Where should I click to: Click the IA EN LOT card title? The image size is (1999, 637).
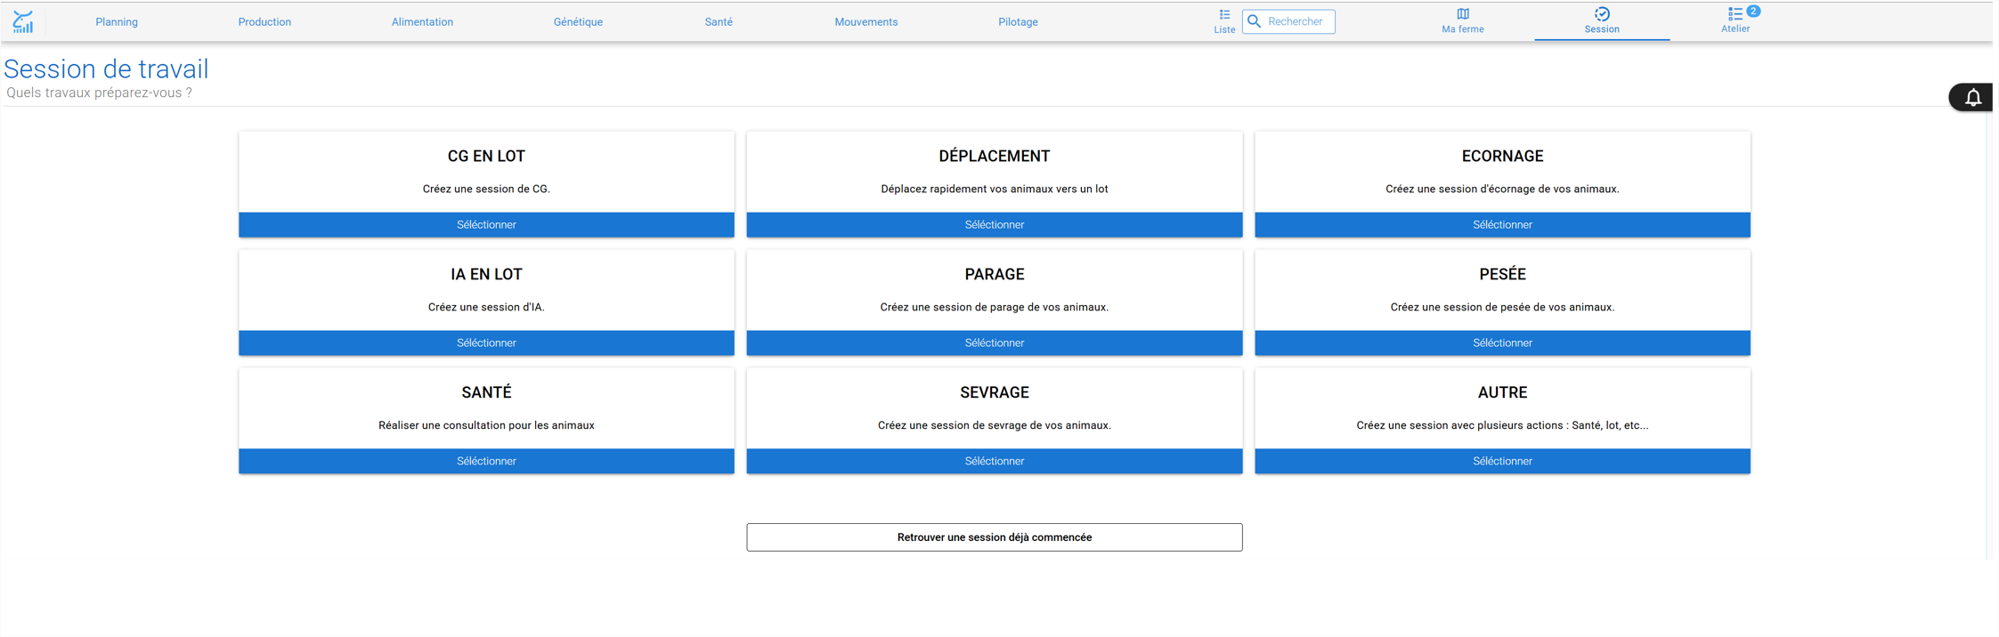tap(486, 274)
